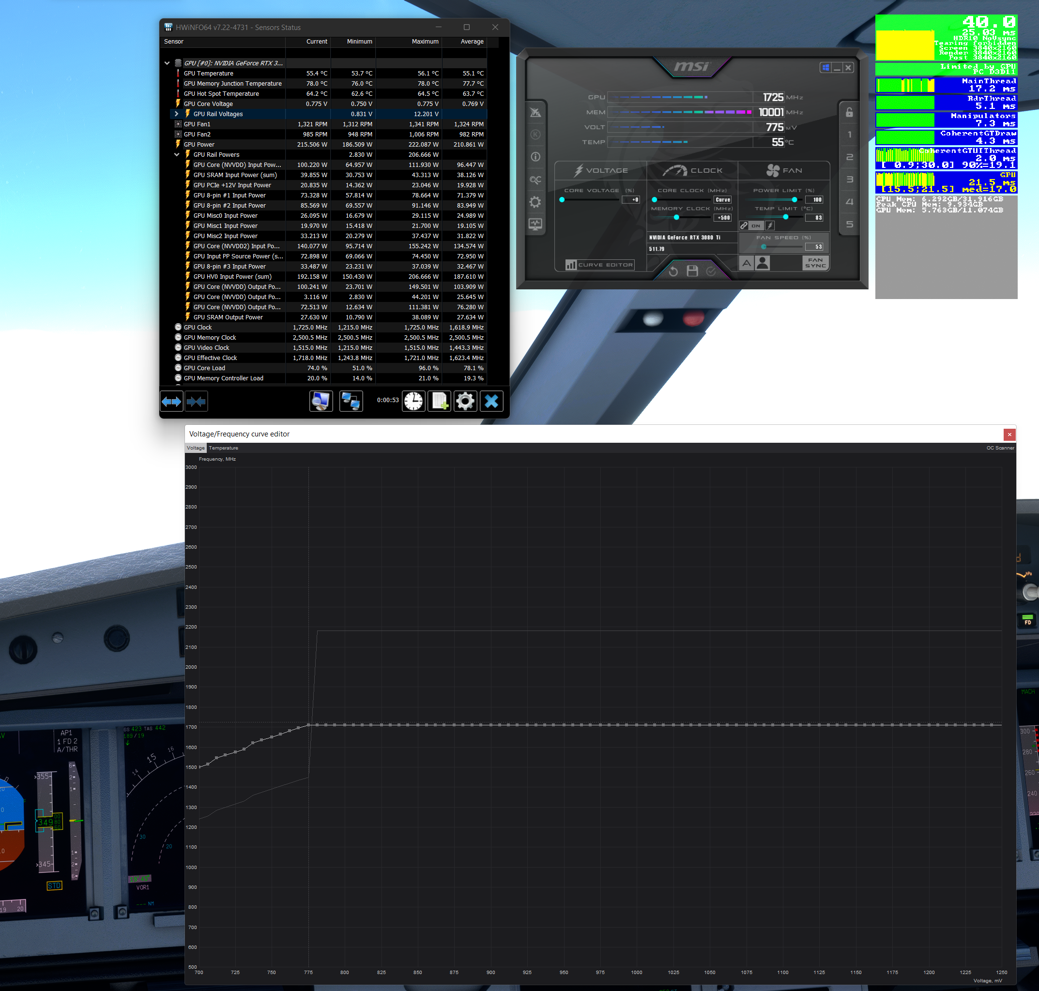Select the Voltage tab in curve editor
1039x991 pixels.
tap(196, 448)
